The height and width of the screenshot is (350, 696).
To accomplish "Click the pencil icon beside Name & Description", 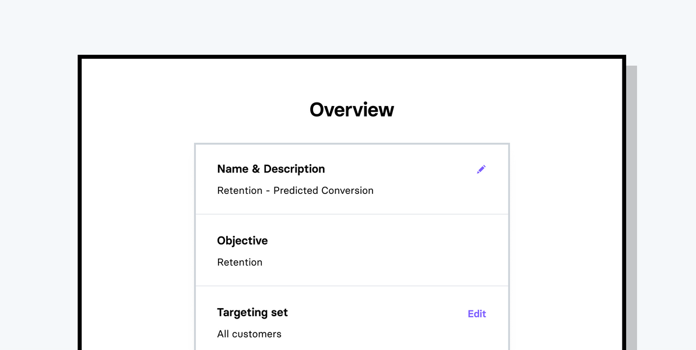I will pyautogui.click(x=481, y=169).
